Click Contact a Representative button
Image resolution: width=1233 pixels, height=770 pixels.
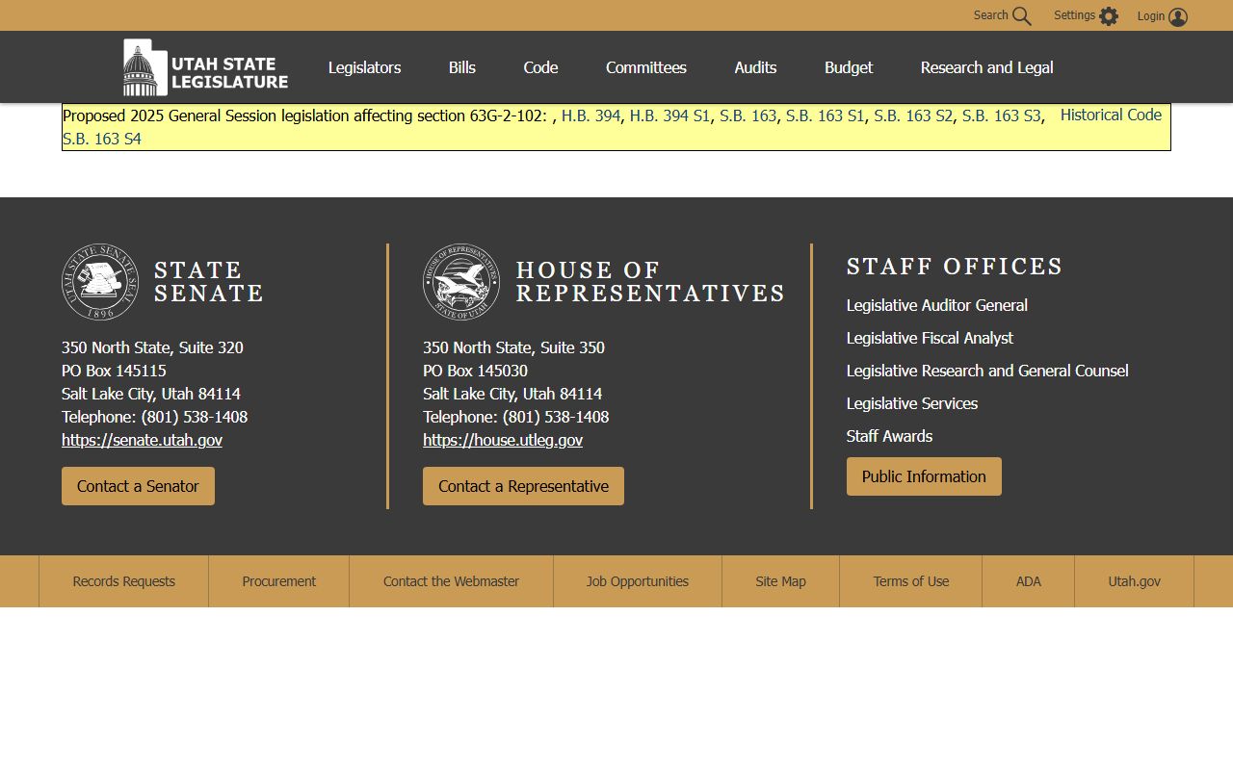pyautogui.click(x=523, y=486)
